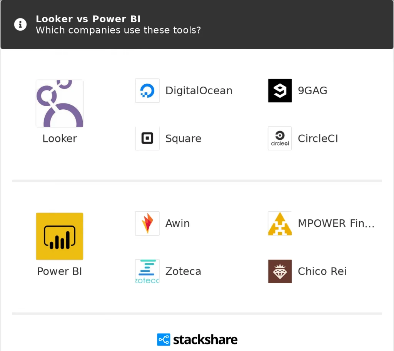The image size is (394, 351).
Task: Click the large Looker logo
Action: tap(60, 103)
